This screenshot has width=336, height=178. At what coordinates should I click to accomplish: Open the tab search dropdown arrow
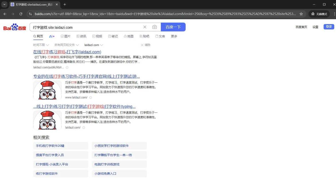pyautogui.click(x=4, y=4)
